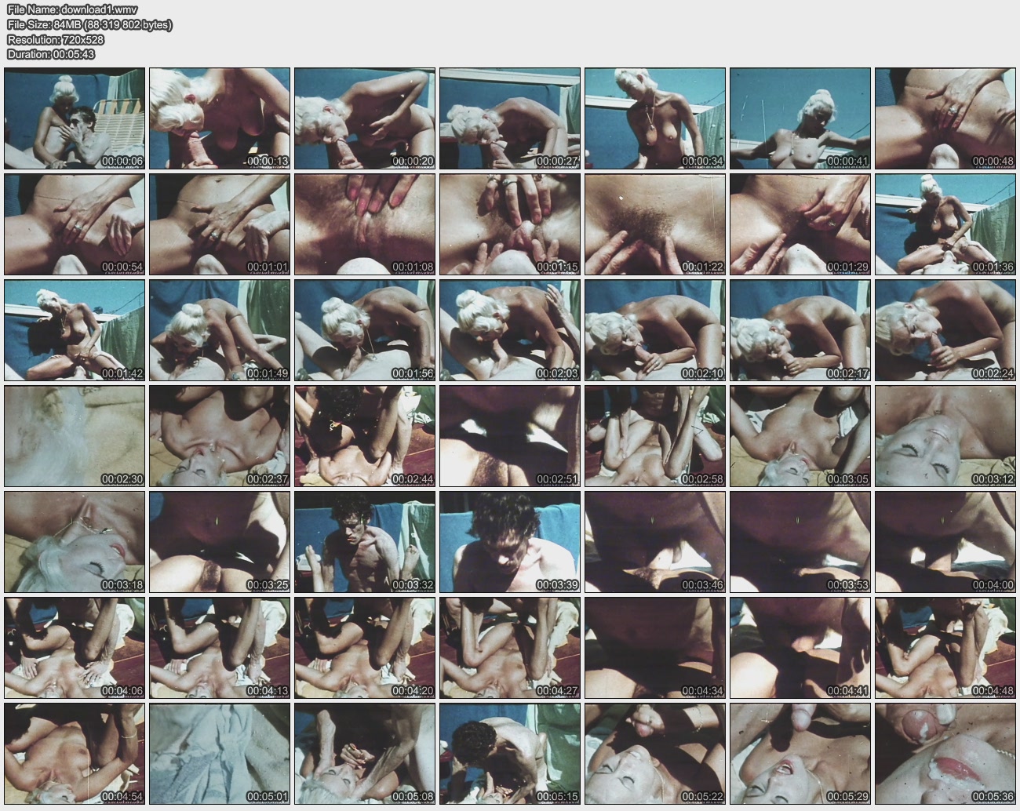This screenshot has height=811, width=1020.
Task: Select the thumbnail stamped 00:03:32
Action: point(365,542)
